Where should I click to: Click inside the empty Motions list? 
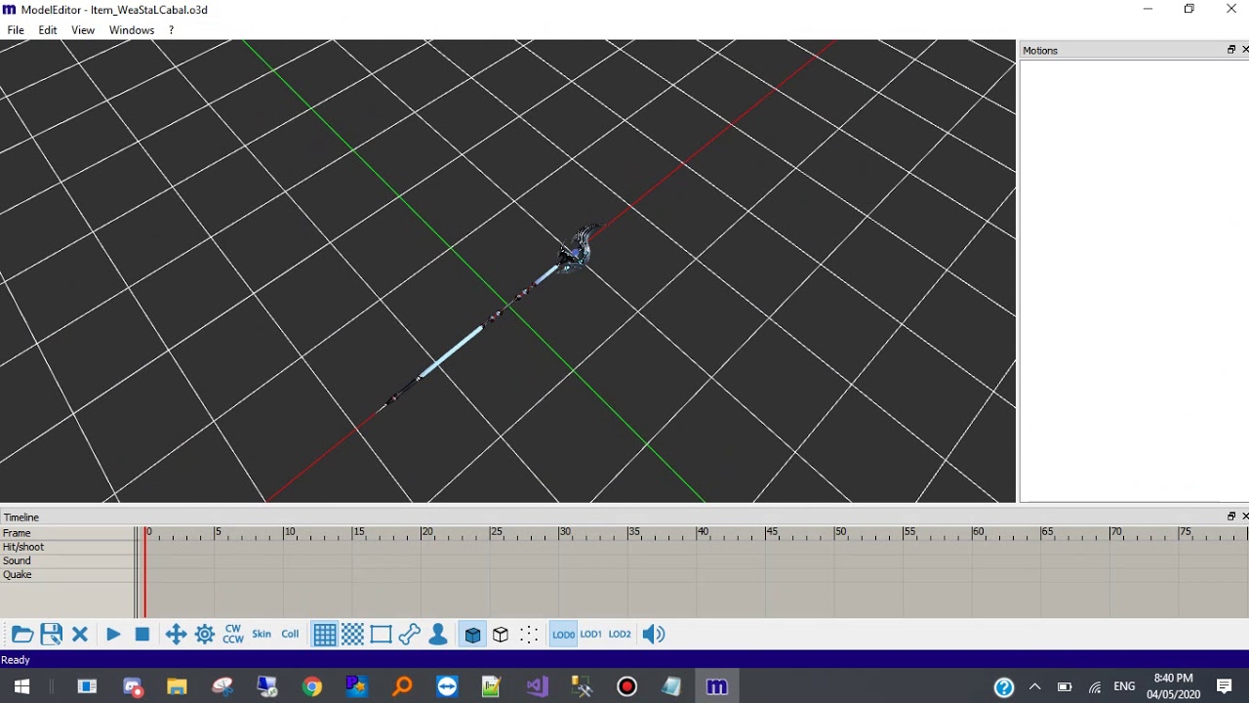click(x=1134, y=281)
